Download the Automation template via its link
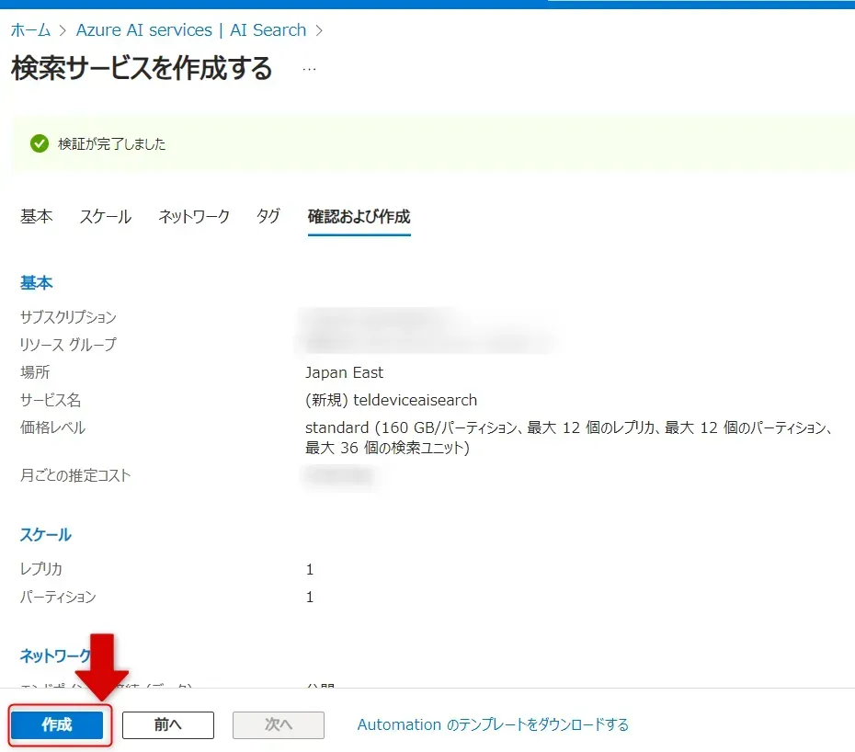 click(493, 724)
